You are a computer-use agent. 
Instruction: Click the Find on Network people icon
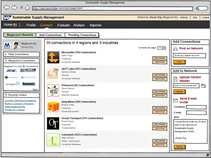[175, 49]
